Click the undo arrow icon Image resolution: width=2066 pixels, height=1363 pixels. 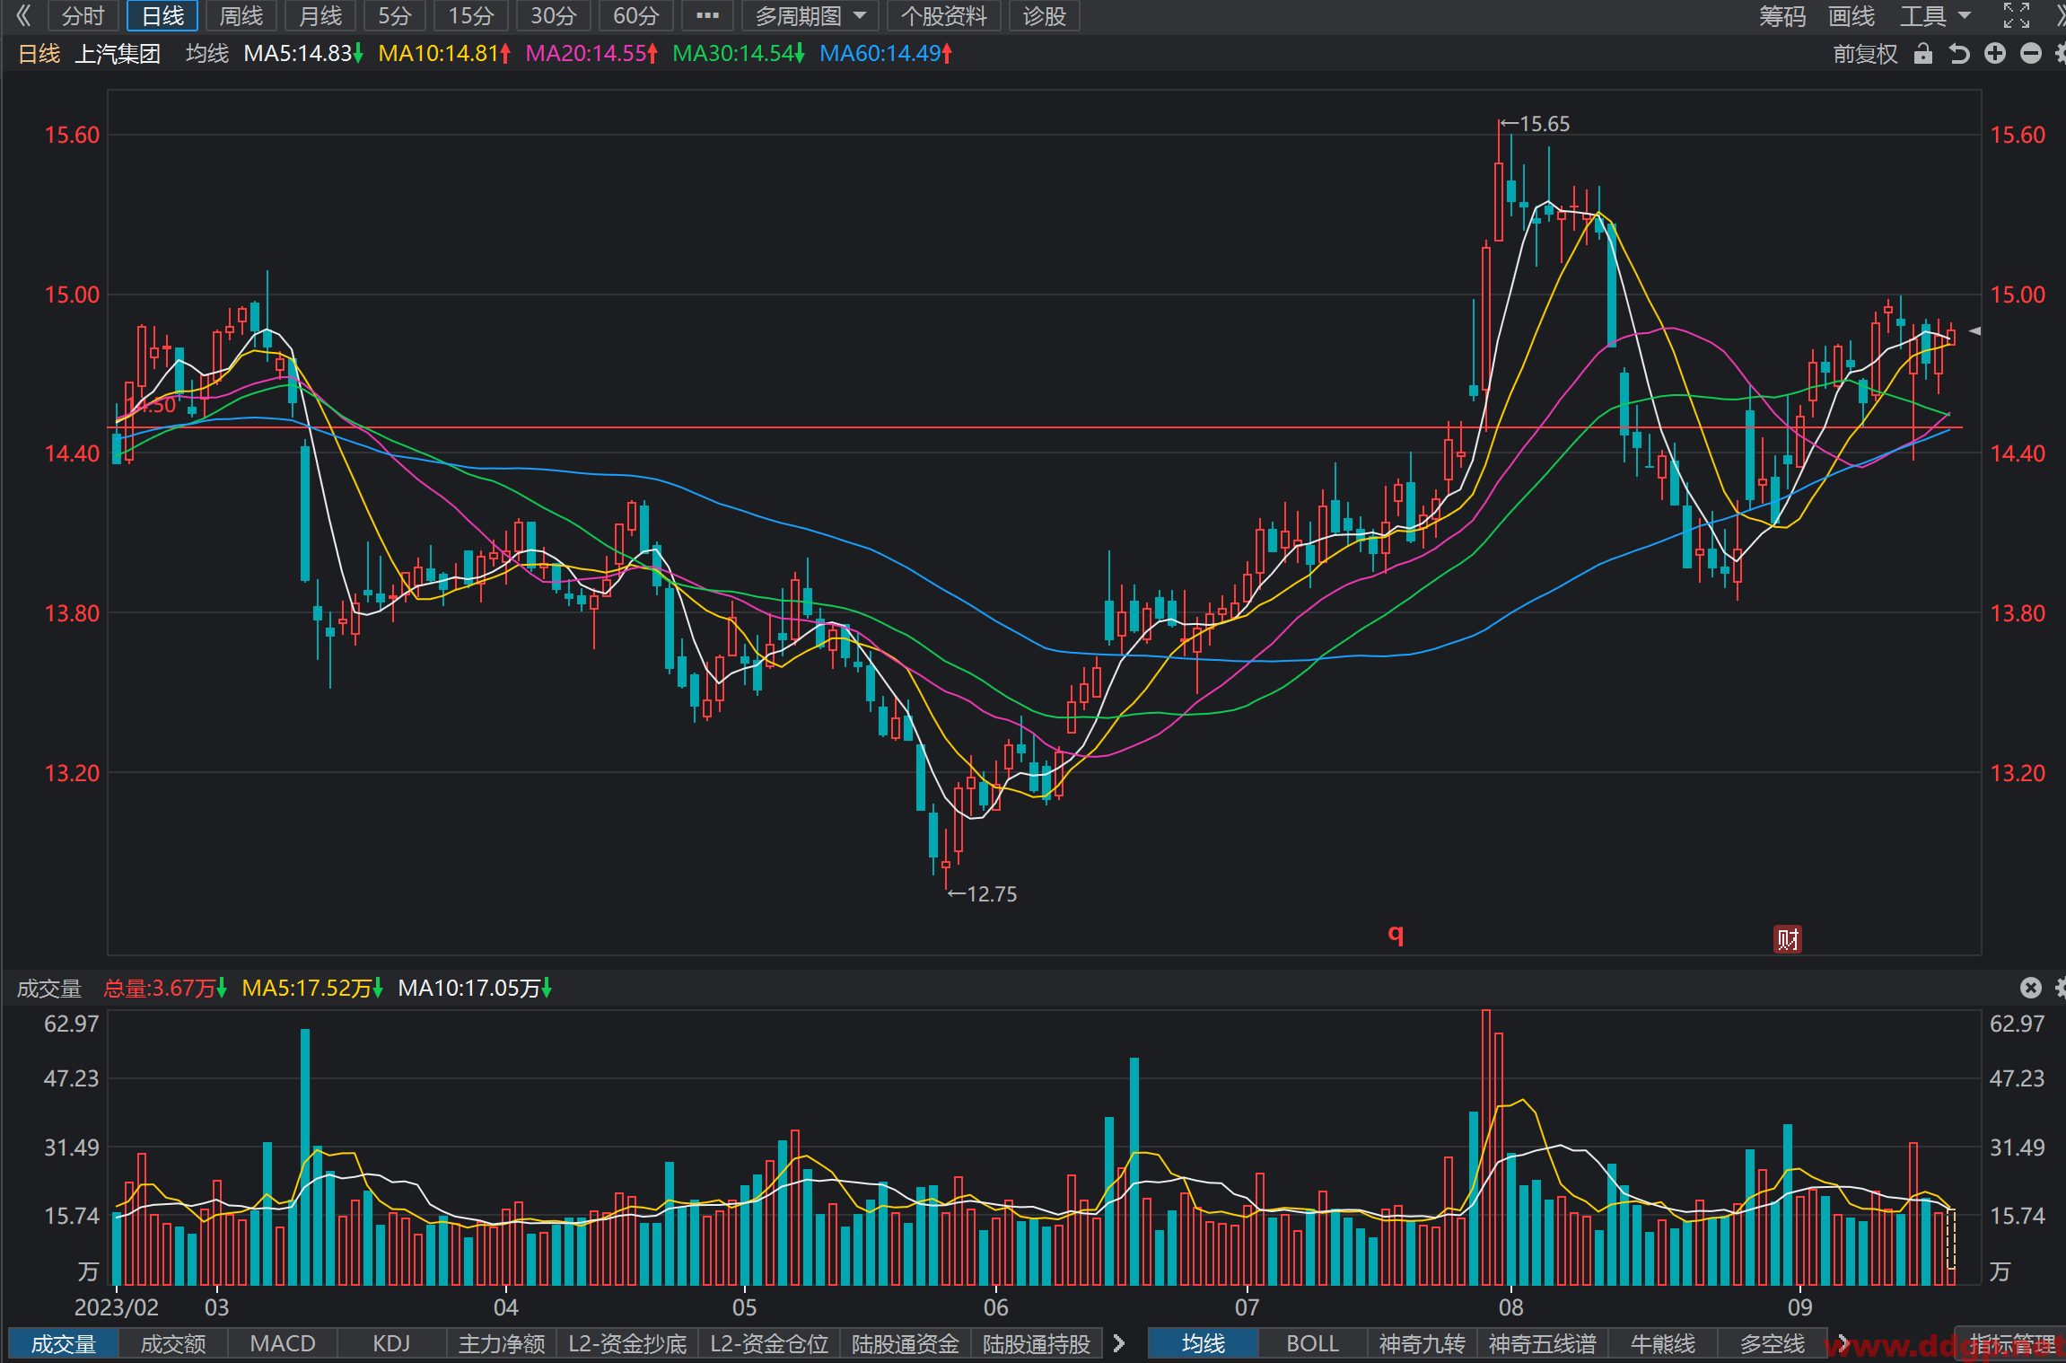(x=1959, y=54)
